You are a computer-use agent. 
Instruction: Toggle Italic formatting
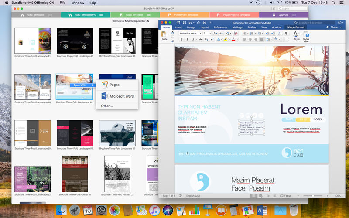click(187, 39)
